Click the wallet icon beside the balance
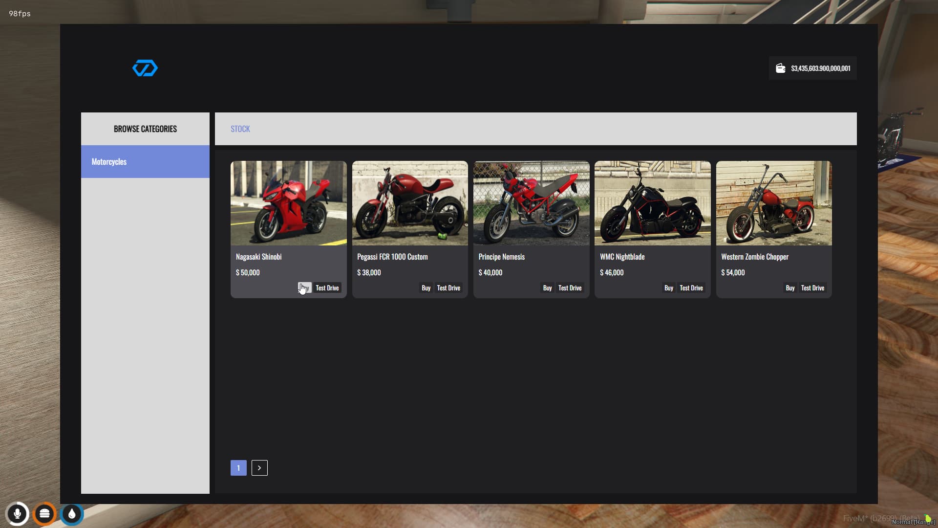This screenshot has width=938, height=528. (781, 68)
